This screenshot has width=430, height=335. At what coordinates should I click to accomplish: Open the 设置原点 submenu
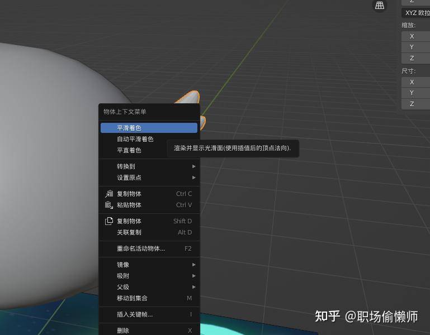[149, 178]
